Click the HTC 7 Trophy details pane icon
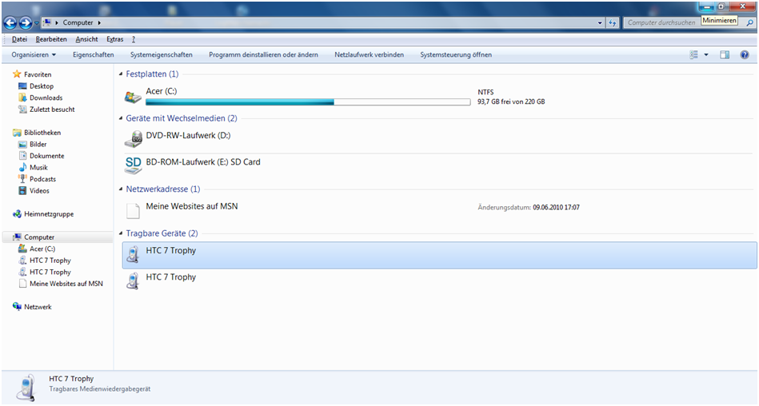The image size is (759, 406). 26,388
